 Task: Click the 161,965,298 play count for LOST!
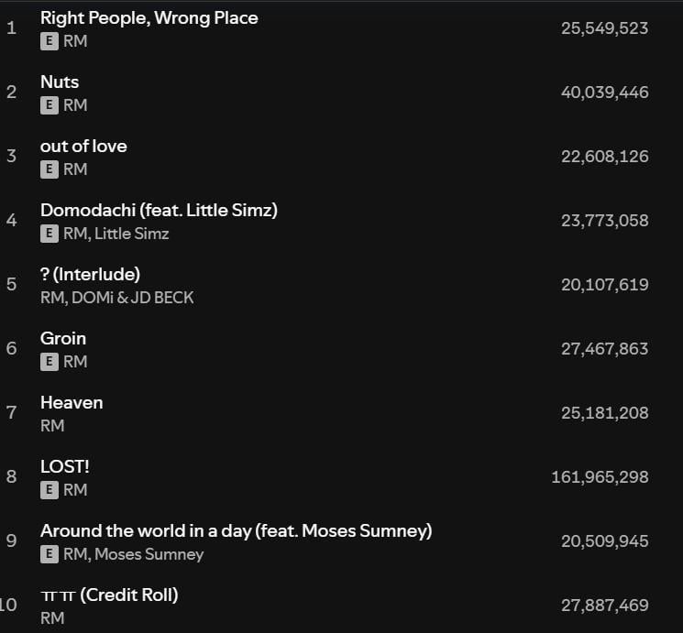(600, 477)
